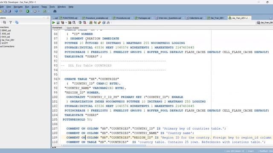Open the View menu
The width and height of the screenshot is (273, 153).
click(x=9, y=7)
